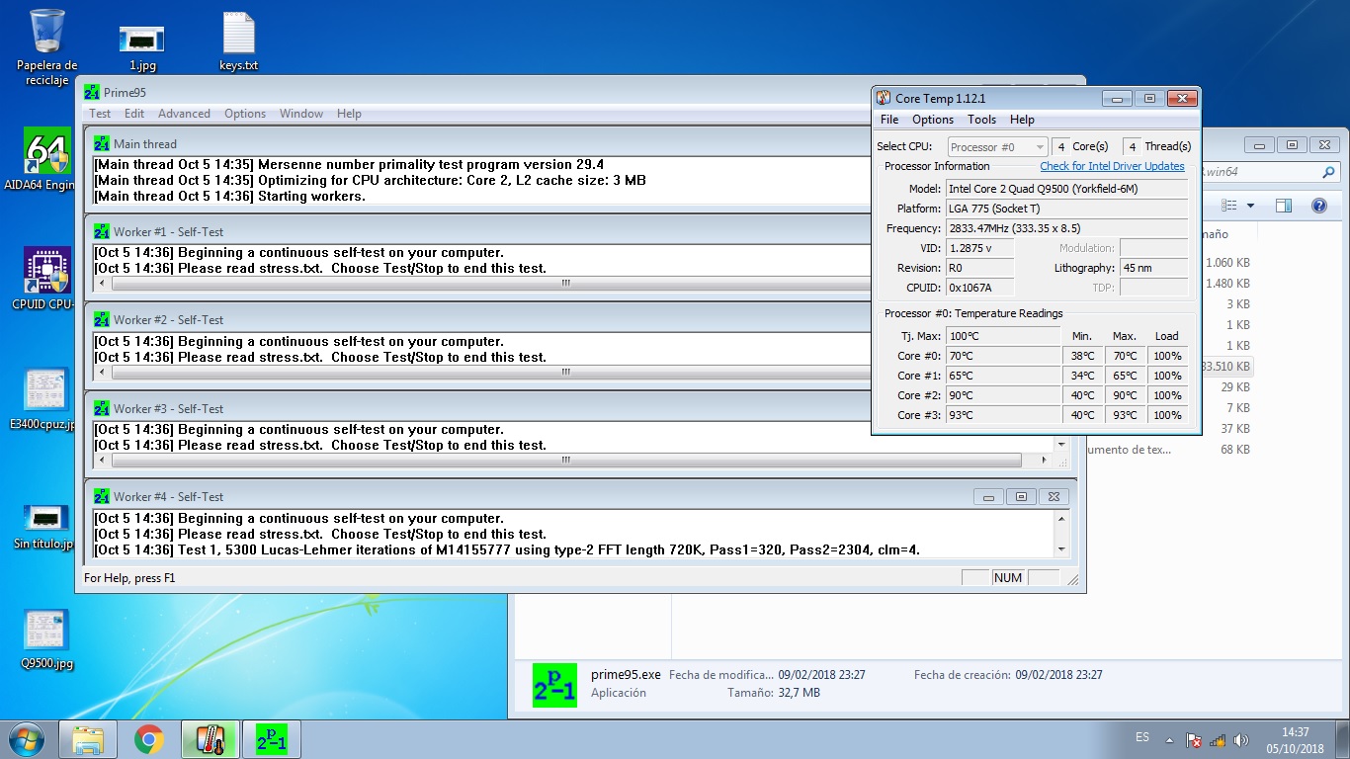Select the Sin título.jpg desktop file
Viewport: 1350px width, 759px height.
pos(46,526)
